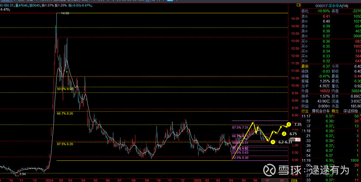Click the 11:18 tick trade row
The image size is (361, 182).
coord(331,131)
